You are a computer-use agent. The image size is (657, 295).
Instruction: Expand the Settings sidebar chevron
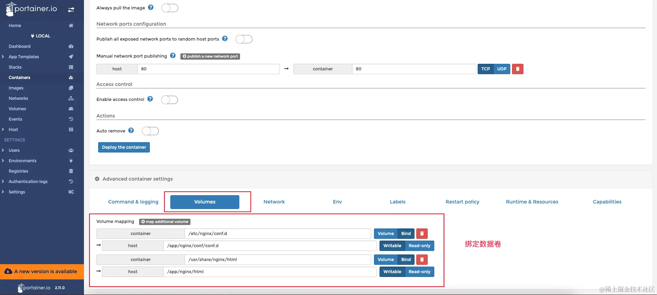click(x=3, y=192)
